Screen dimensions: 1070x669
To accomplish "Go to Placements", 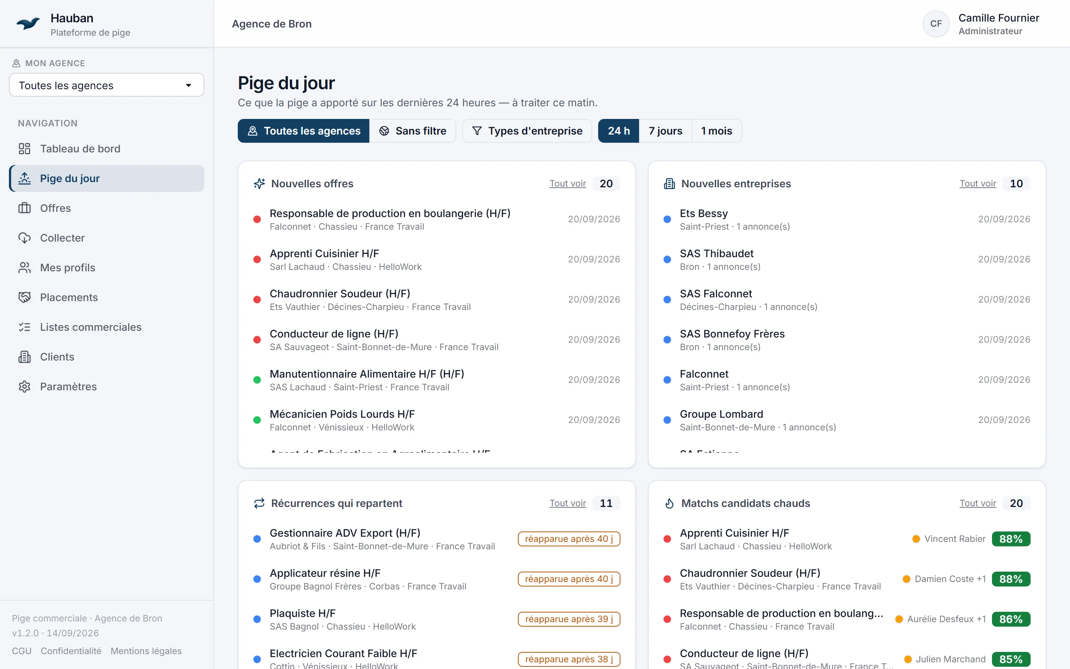I will [x=107, y=297].
